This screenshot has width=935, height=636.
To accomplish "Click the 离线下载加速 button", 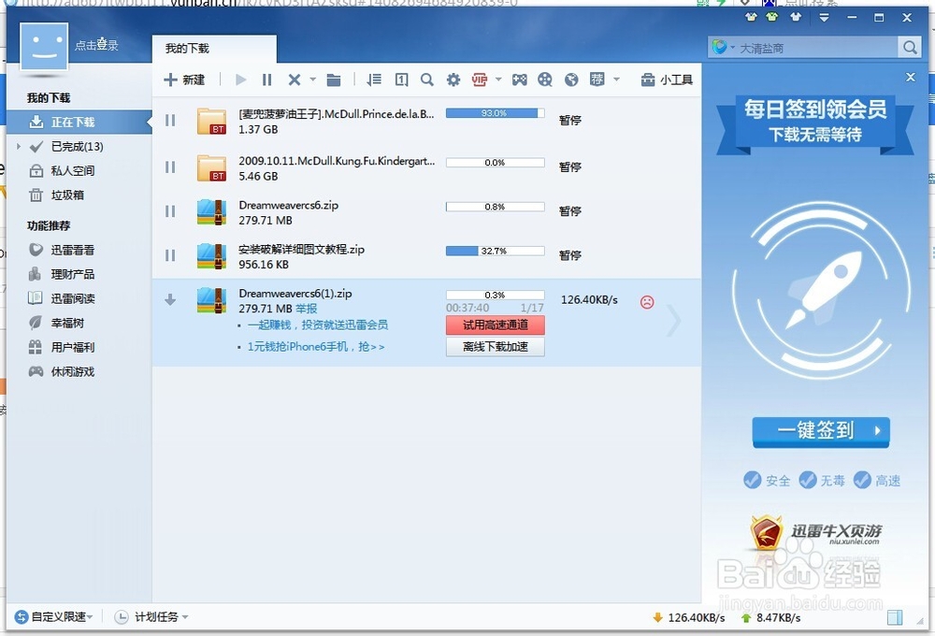I will coord(495,347).
